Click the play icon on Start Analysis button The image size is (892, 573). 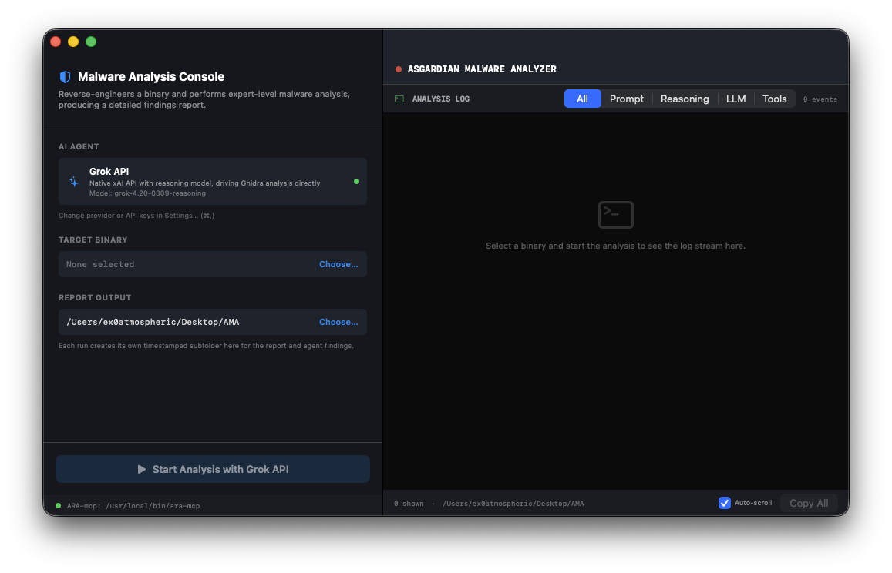click(x=142, y=470)
